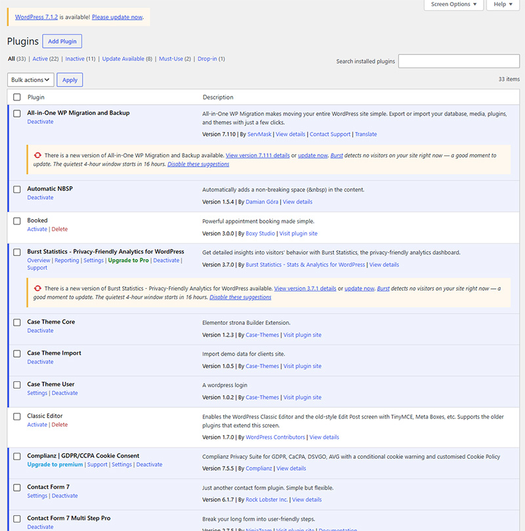
Task: Filter plugins by Active
Action: [40, 58]
